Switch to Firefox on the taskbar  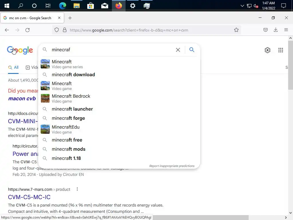pyautogui.click(x=119, y=6)
